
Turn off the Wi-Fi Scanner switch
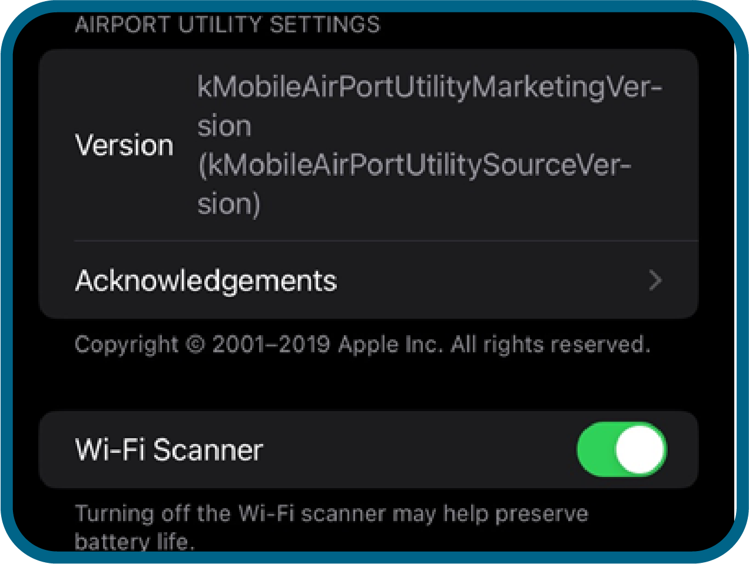(x=622, y=449)
